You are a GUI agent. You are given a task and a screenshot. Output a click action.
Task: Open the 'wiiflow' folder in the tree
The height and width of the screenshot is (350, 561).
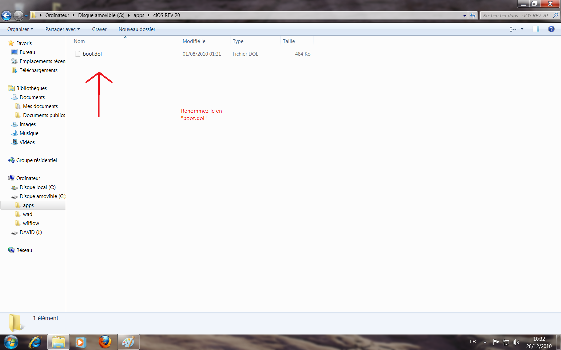point(31,223)
